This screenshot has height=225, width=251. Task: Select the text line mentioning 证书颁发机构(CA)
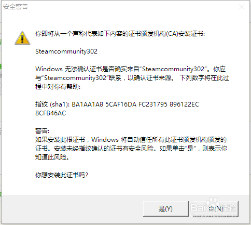coord(120,34)
